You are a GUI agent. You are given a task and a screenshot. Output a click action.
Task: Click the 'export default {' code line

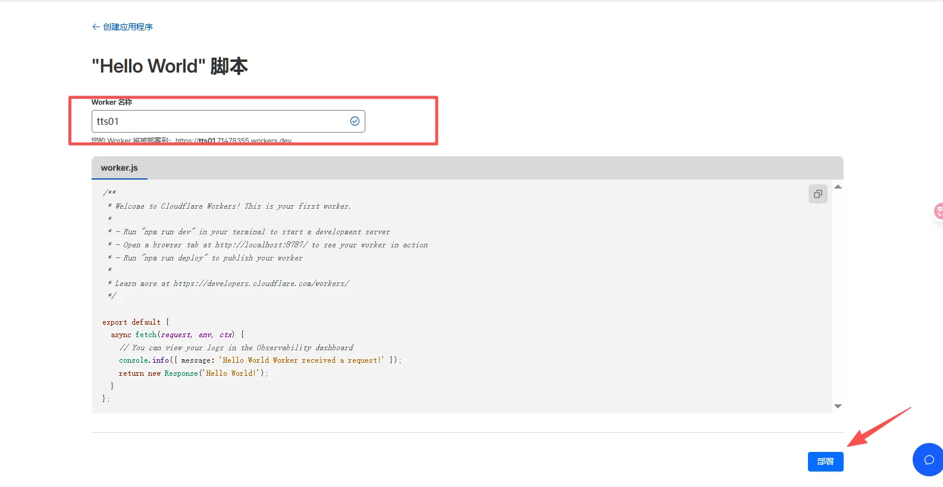(x=136, y=322)
